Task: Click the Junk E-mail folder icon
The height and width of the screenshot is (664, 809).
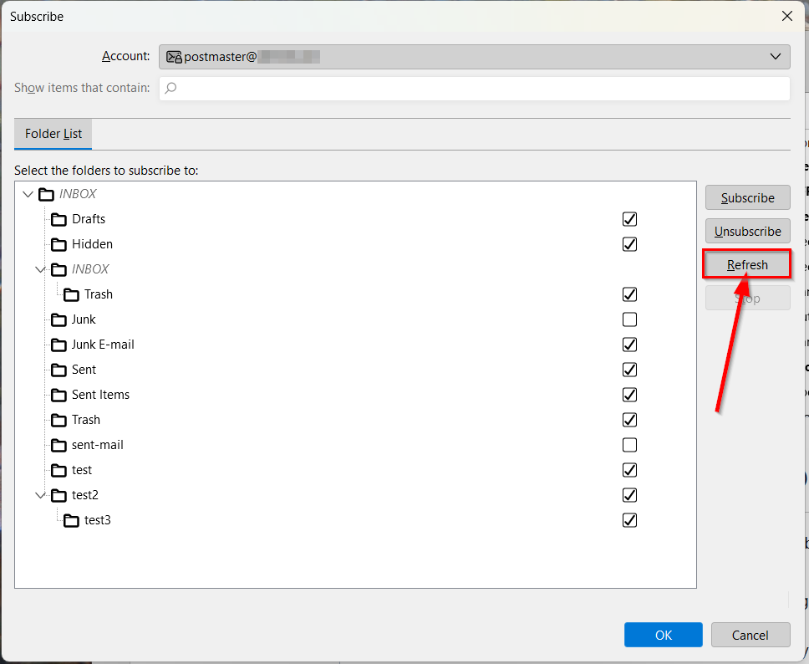Action: click(x=59, y=345)
